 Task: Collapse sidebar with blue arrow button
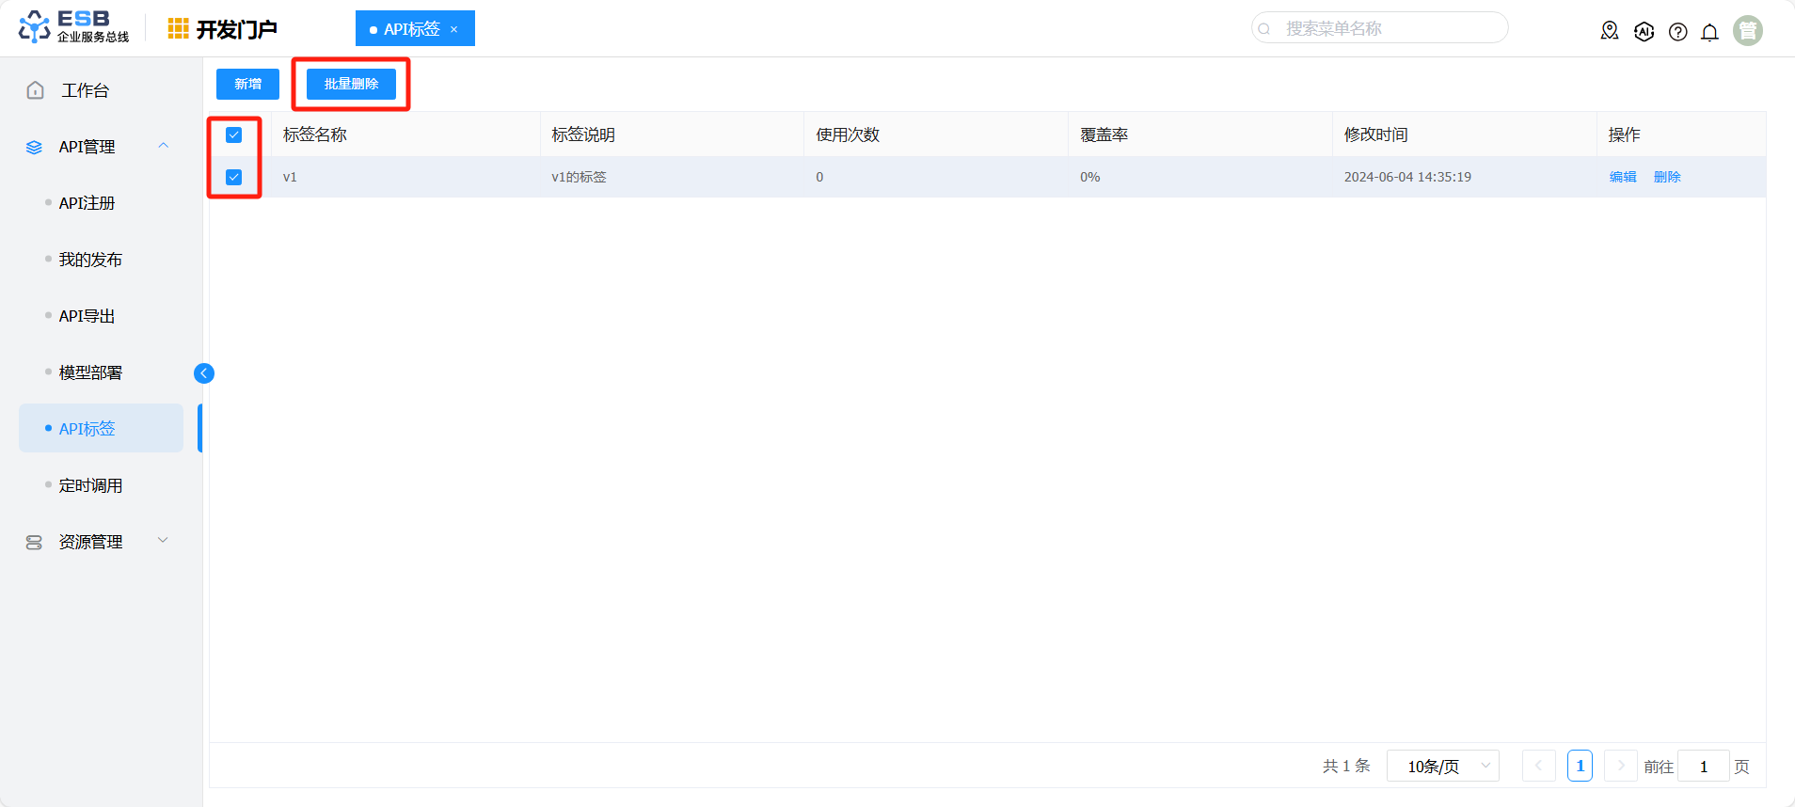[204, 373]
